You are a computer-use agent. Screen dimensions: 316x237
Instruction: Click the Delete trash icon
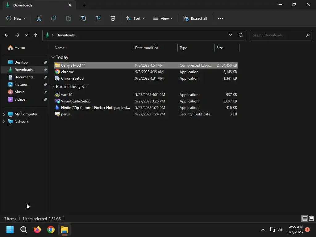113,18
